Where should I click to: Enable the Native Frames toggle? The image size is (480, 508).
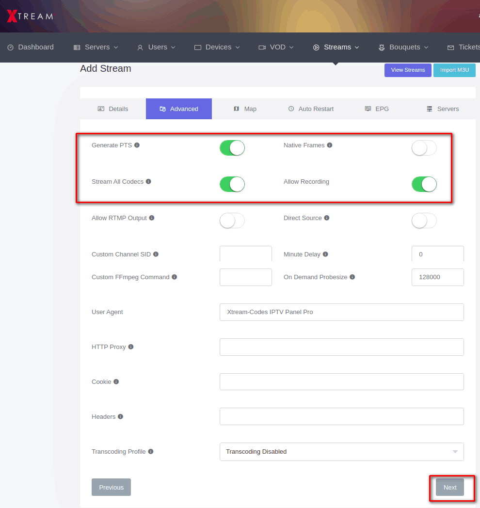point(423,148)
